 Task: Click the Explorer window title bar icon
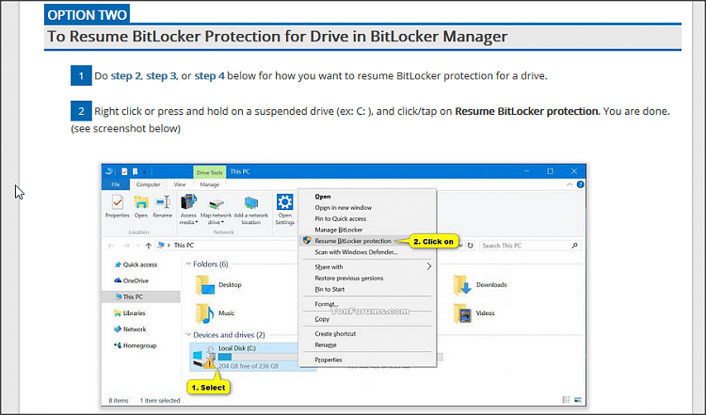[x=109, y=171]
